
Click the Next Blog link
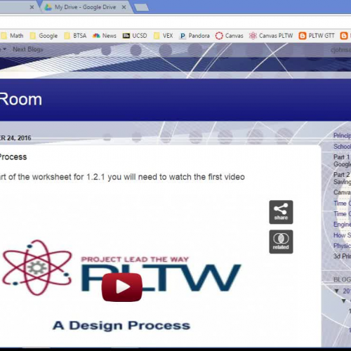point(28,49)
